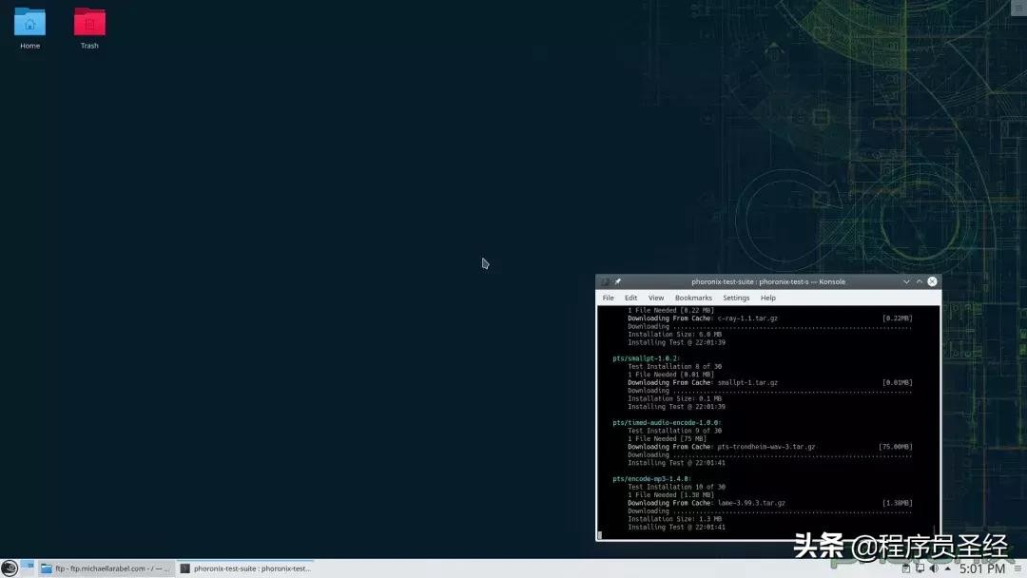
Task: Open the Settings menu in Konsole
Action: pyautogui.click(x=736, y=298)
